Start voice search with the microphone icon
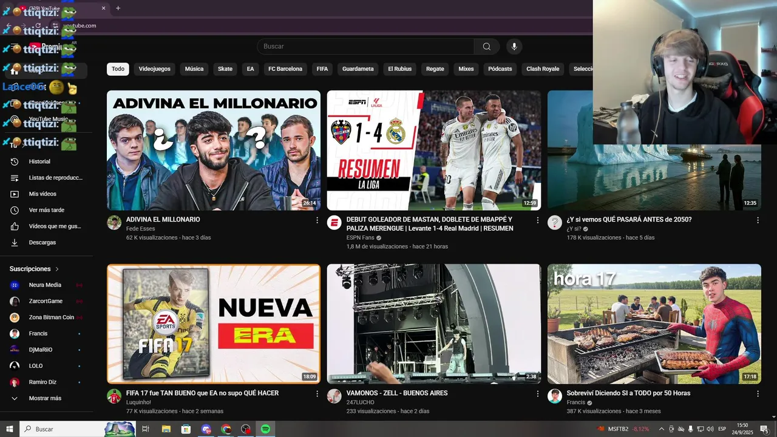Screen dimensions: 777x437 coord(514,47)
